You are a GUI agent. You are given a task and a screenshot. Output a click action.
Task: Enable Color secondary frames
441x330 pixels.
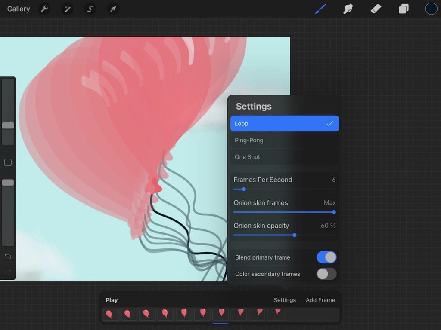326,274
